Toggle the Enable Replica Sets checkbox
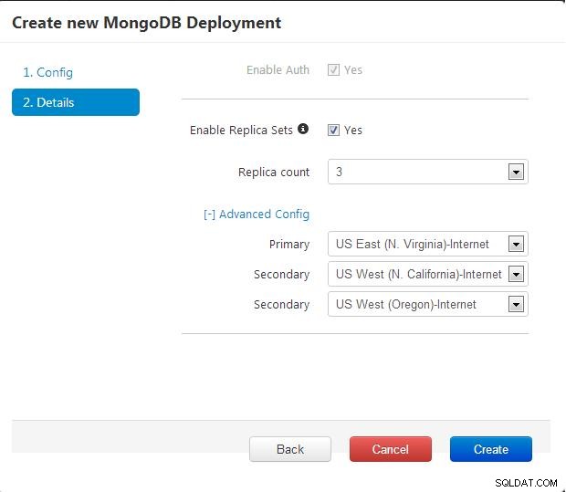The height and width of the screenshot is (492, 566). tap(333, 130)
